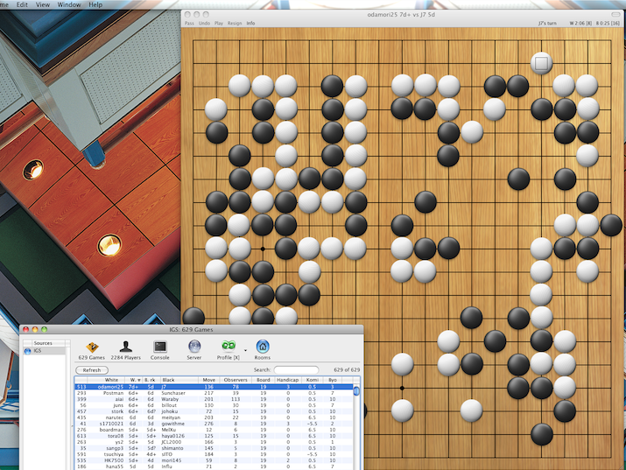Open the Profile icon
This screenshot has height=470, width=626.
coord(229,346)
